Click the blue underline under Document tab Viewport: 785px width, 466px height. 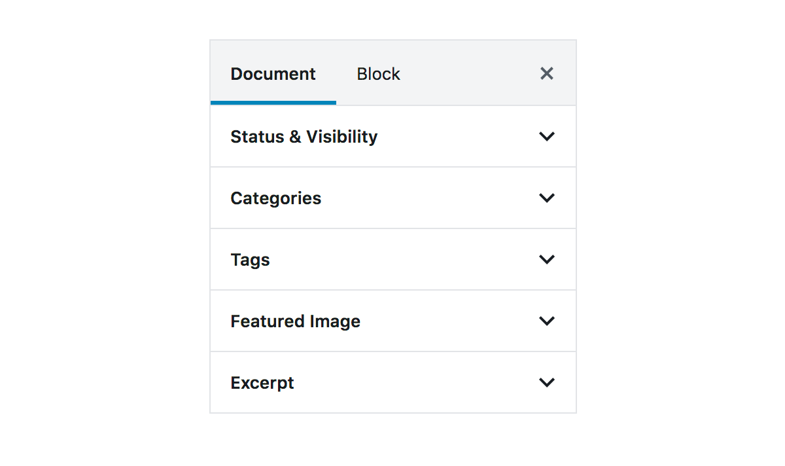[x=273, y=102]
